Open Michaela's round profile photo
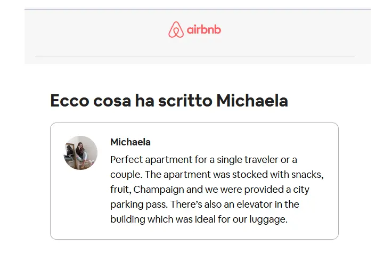The width and height of the screenshot is (392, 270). coord(80,153)
